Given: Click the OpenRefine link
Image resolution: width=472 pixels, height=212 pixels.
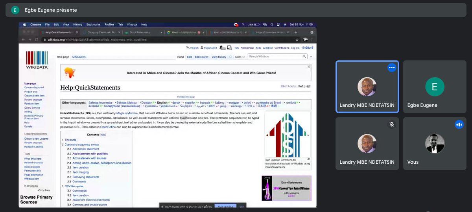Looking at the screenshot, I should pos(108,127).
